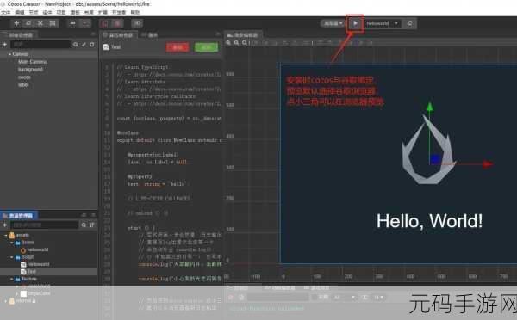
Task: Click the assets search input field
Action: [45, 225]
